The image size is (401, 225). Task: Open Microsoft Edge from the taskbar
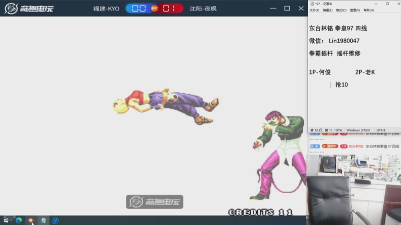[19, 220]
